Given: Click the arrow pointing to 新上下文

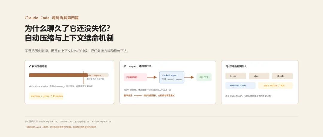Looking at the screenshot, I should (189, 77).
